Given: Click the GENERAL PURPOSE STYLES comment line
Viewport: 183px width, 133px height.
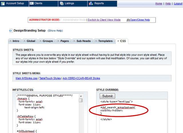Looking at the screenshot, I should pyautogui.click(x=45, y=95).
